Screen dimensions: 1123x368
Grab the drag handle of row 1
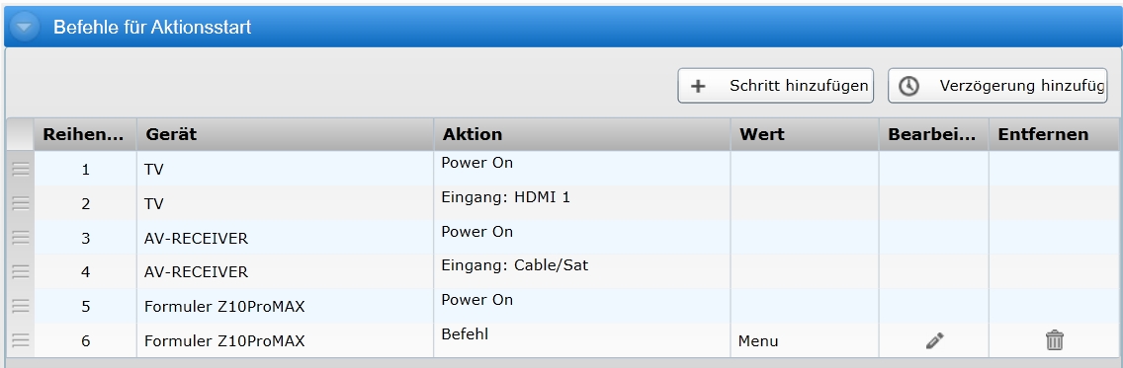click(x=21, y=169)
